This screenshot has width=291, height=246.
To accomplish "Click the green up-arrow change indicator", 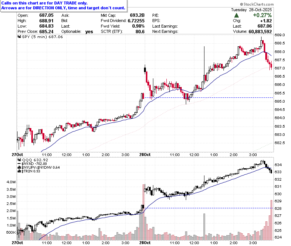I will 237,15.
